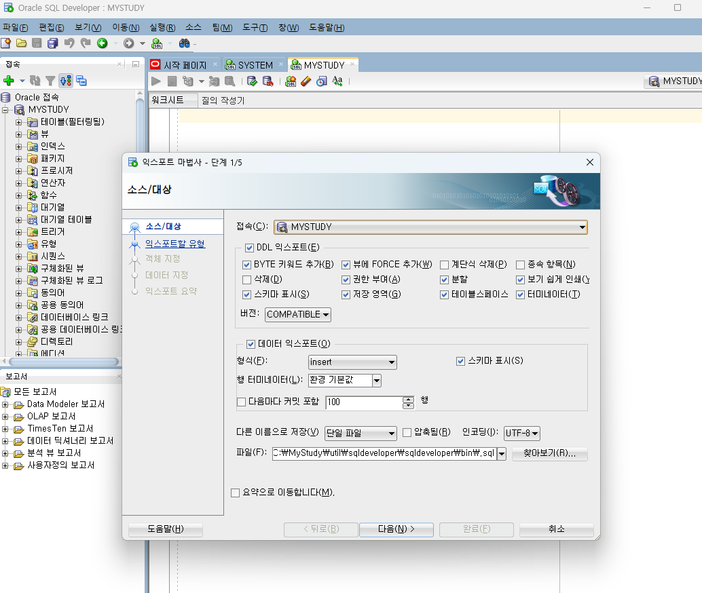Switch to the 질의 작성기 tab

point(223,100)
